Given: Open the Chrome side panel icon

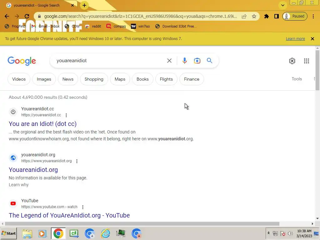Looking at the screenshot, I should pyautogui.click(x=276, y=16).
